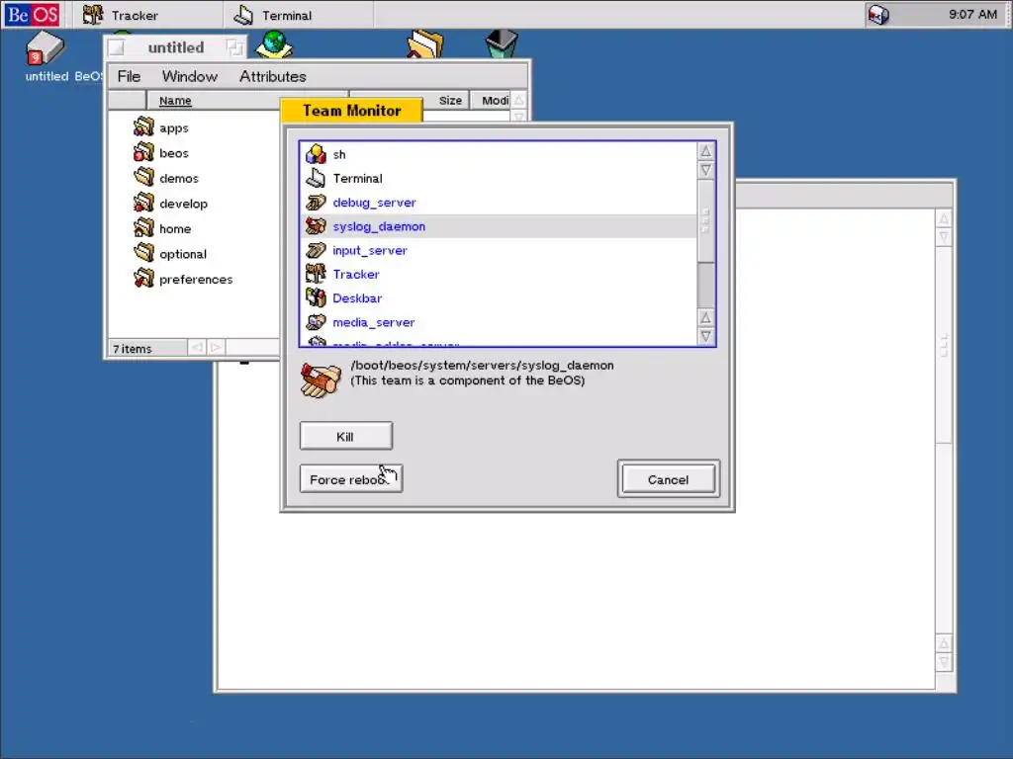This screenshot has height=759, width=1013.
Task: Click the Terminal icon in Team Monitor list
Action: tap(316, 178)
